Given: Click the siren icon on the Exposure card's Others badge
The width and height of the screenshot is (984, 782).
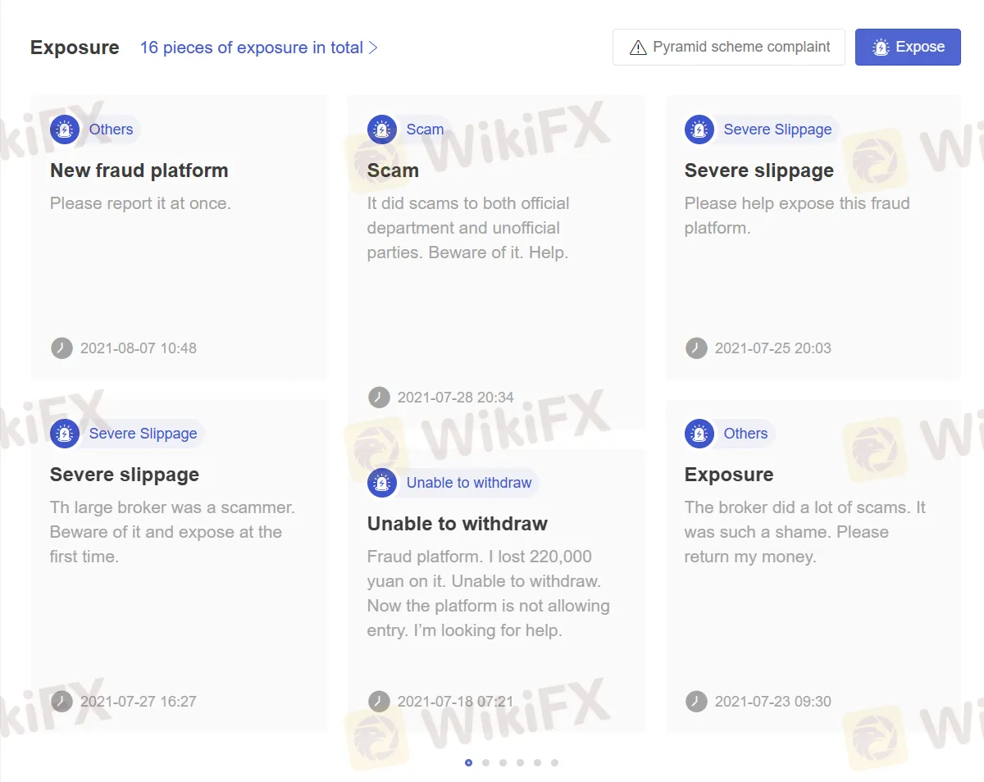Looking at the screenshot, I should pos(699,434).
